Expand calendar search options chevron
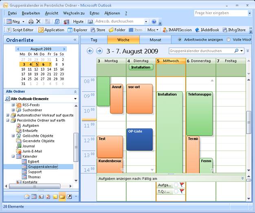 pos(248,51)
